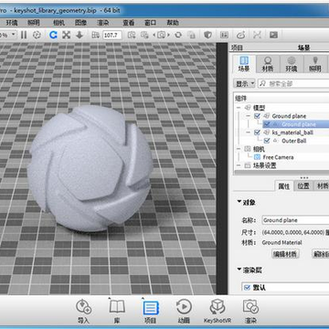Viewport: 329px width, 329px height.
Task: Toggle the Ground plane group visibility checkbox
Action: (x=257, y=116)
